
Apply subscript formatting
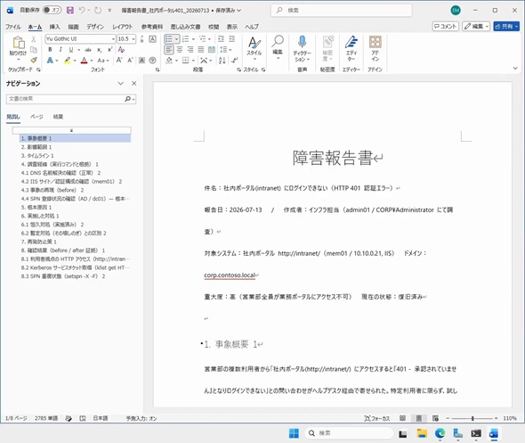coord(99,50)
